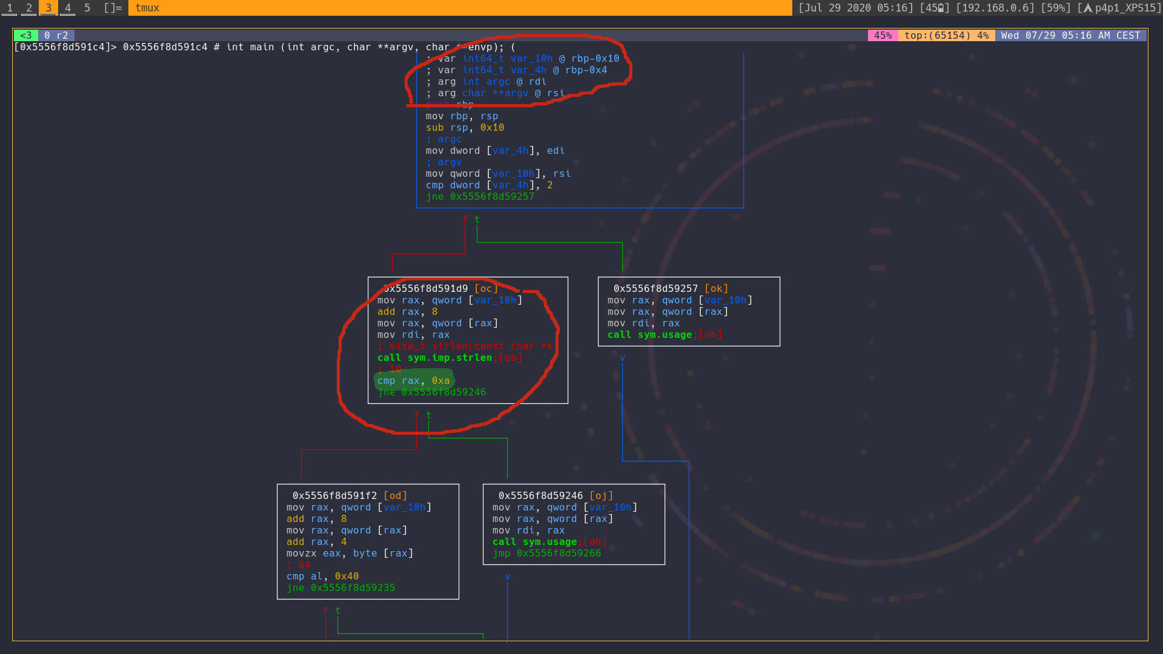
Task: Click the []= tiling layout symbol
Action: coord(113,8)
